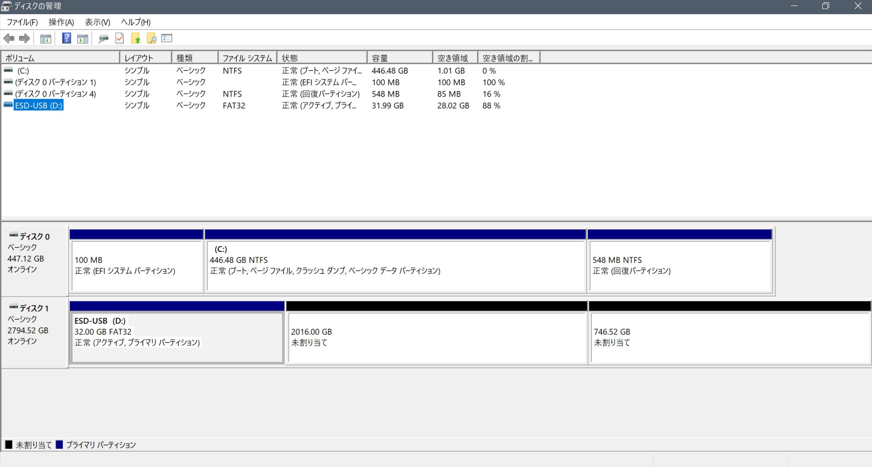Click the disk drive with magnifier toolbar icon
Screen dimensions: 872x467
coord(103,39)
